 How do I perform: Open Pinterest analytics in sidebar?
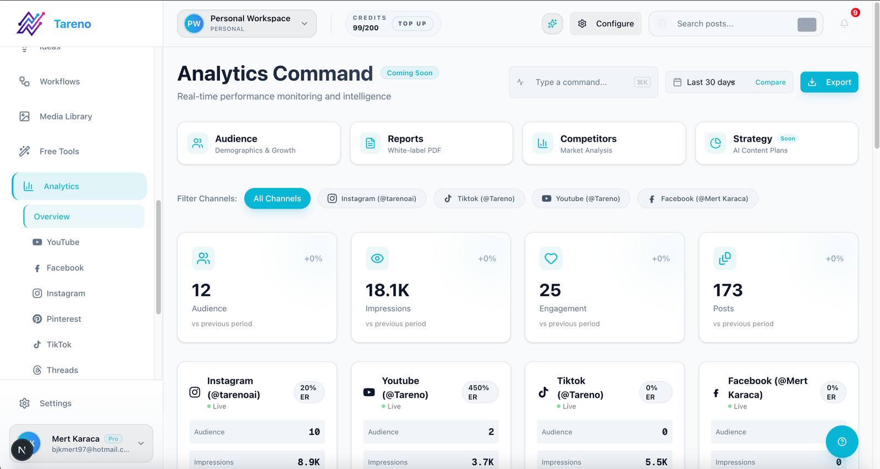[x=64, y=319]
